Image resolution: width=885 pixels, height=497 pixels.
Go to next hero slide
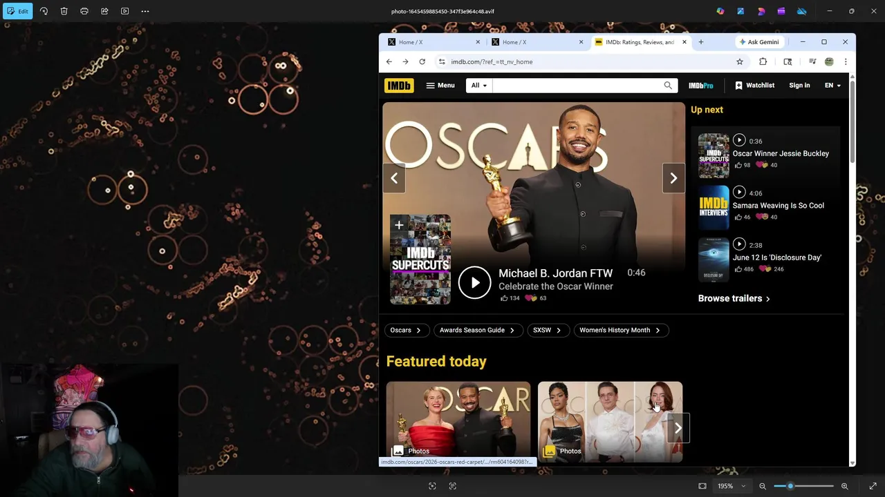673,178
